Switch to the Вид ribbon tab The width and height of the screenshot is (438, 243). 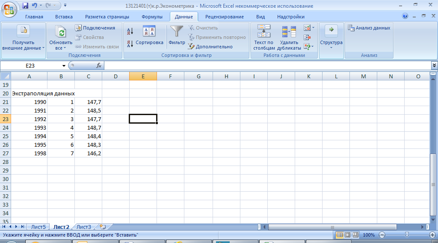click(260, 17)
